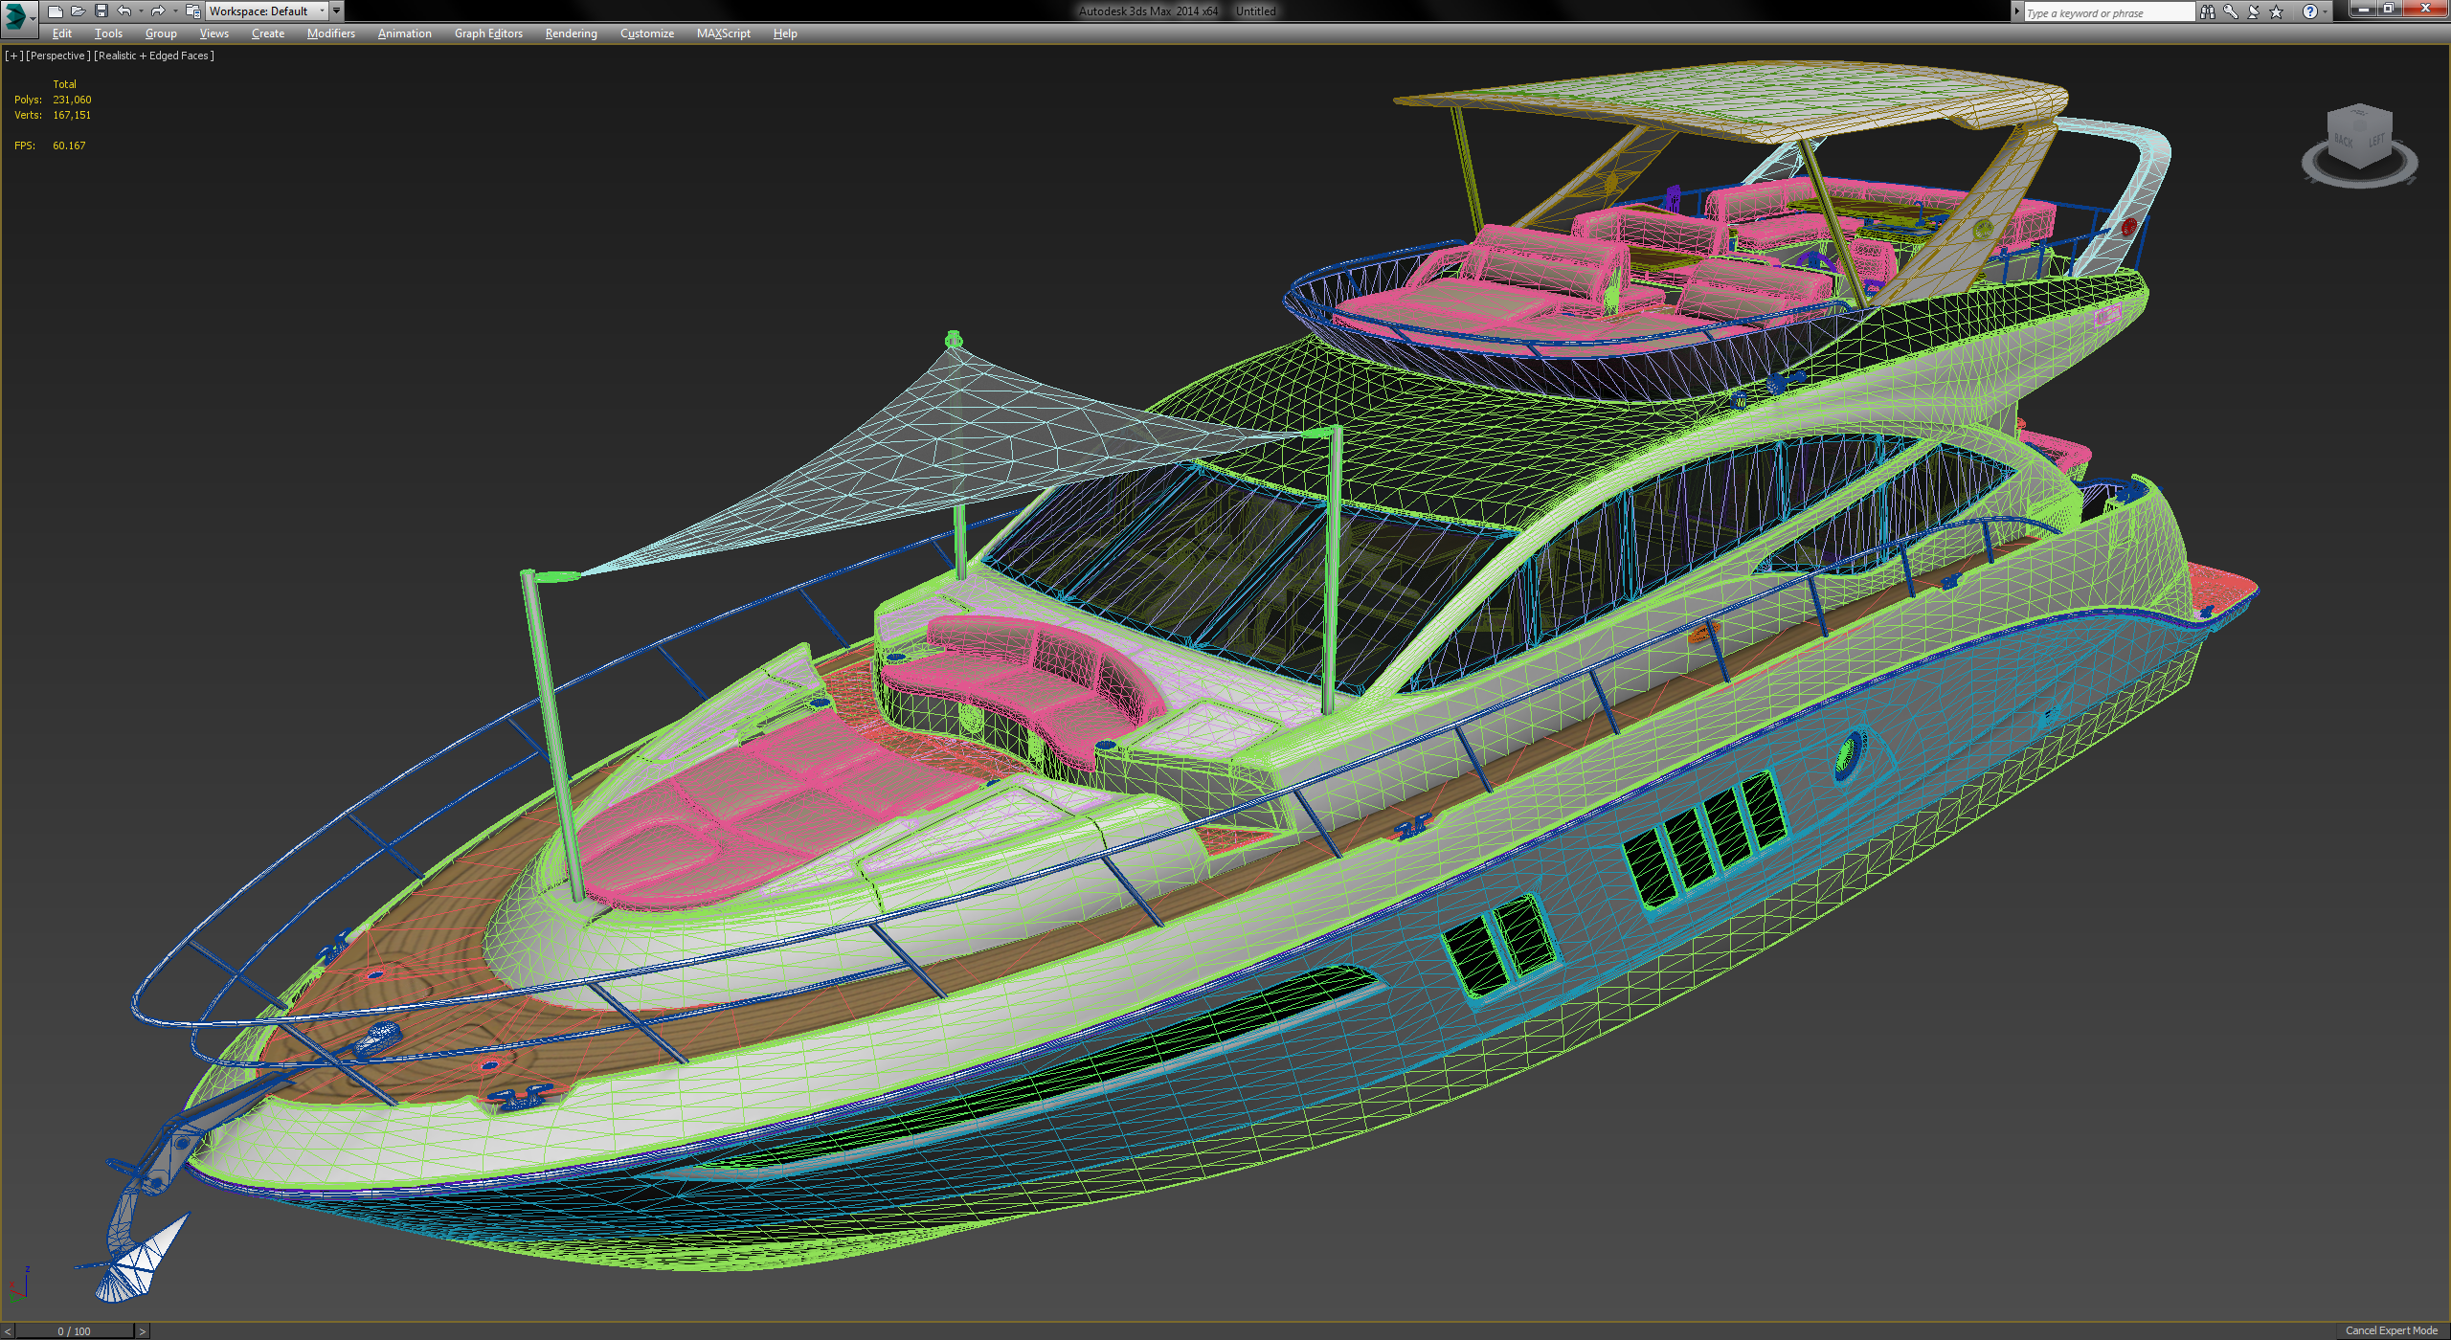The height and width of the screenshot is (1340, 2451).
Task: Undo the last action
Action: [124, 11]
